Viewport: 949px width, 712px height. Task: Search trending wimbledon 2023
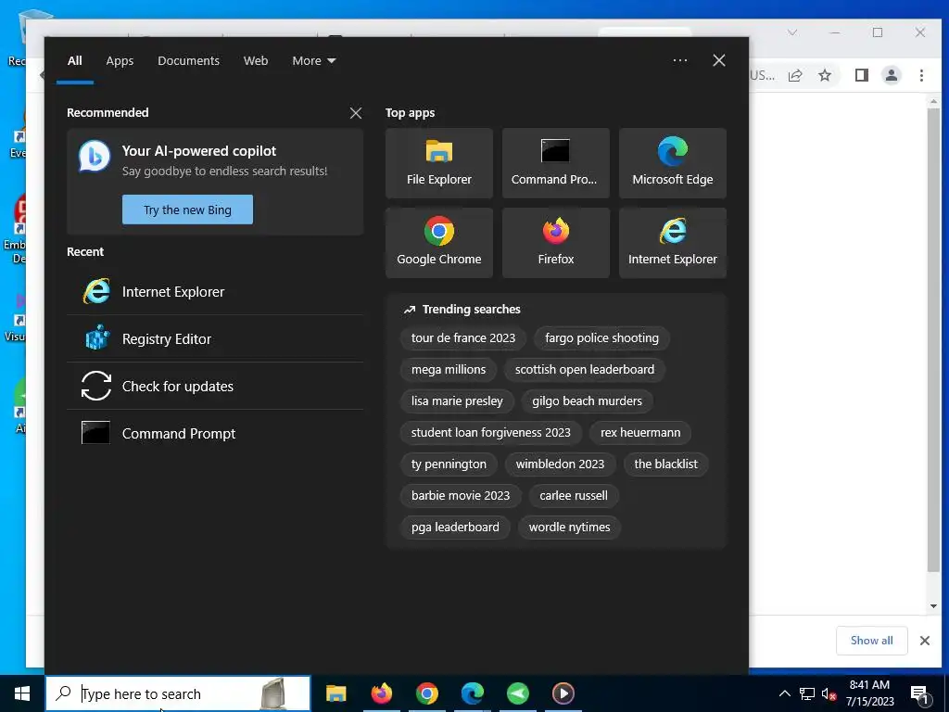[560, 464]
